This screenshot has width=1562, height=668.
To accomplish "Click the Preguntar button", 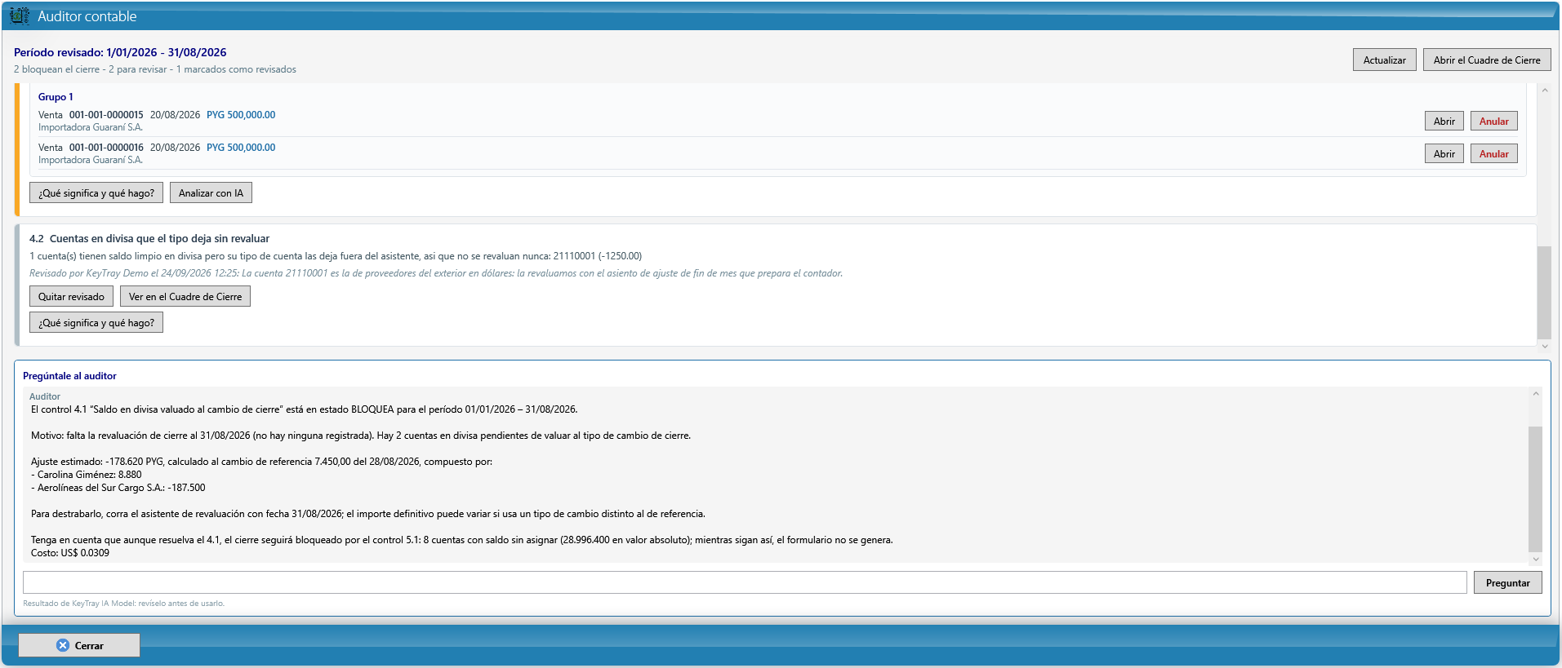I will pos(1507,582).
